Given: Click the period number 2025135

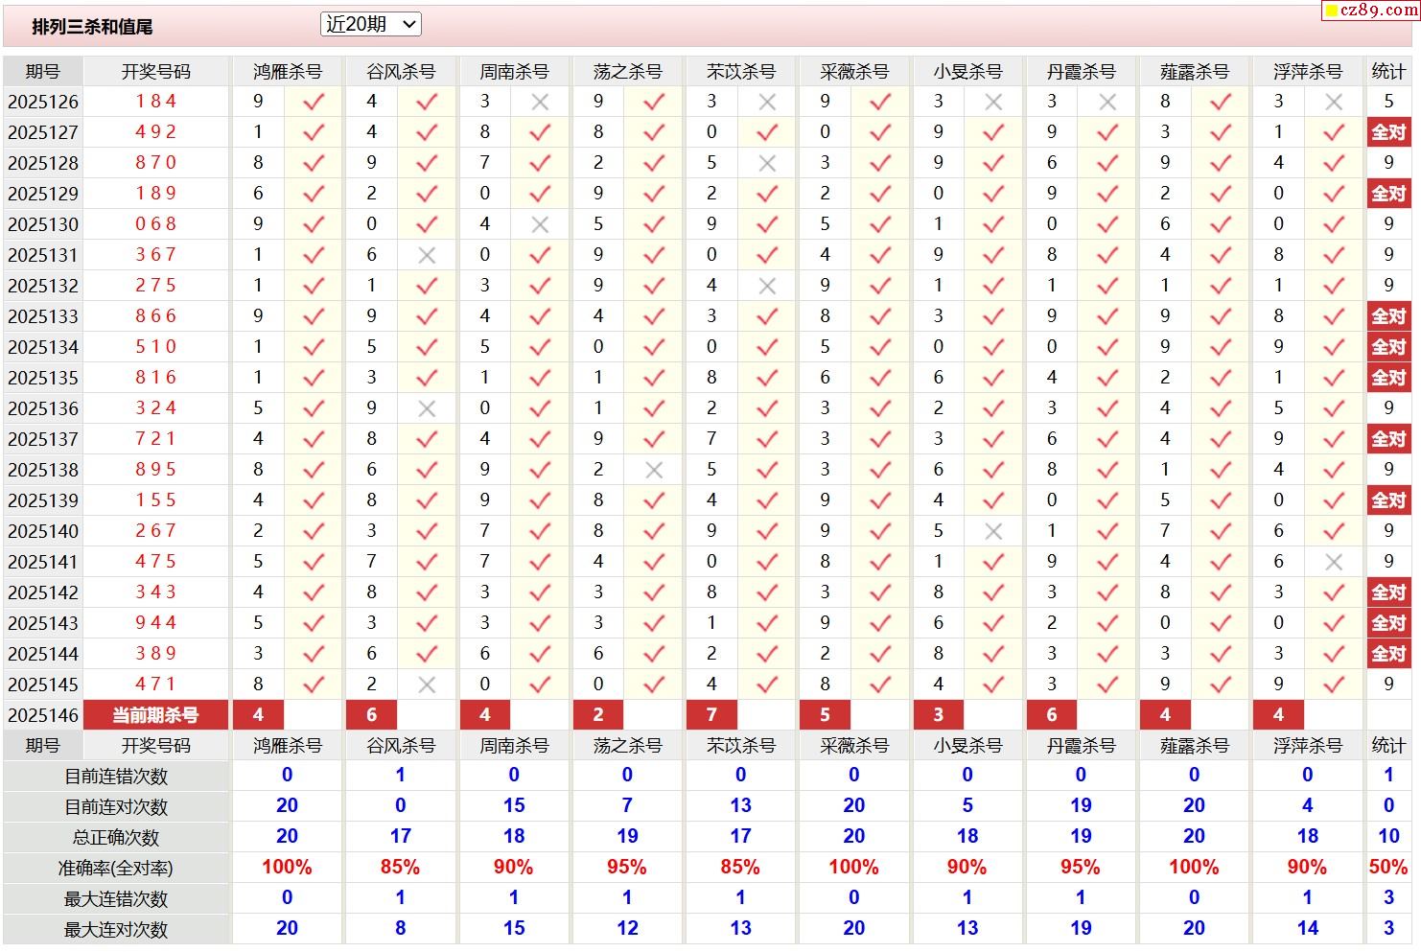Looking at the screenshot, I should tap(43, 378).
